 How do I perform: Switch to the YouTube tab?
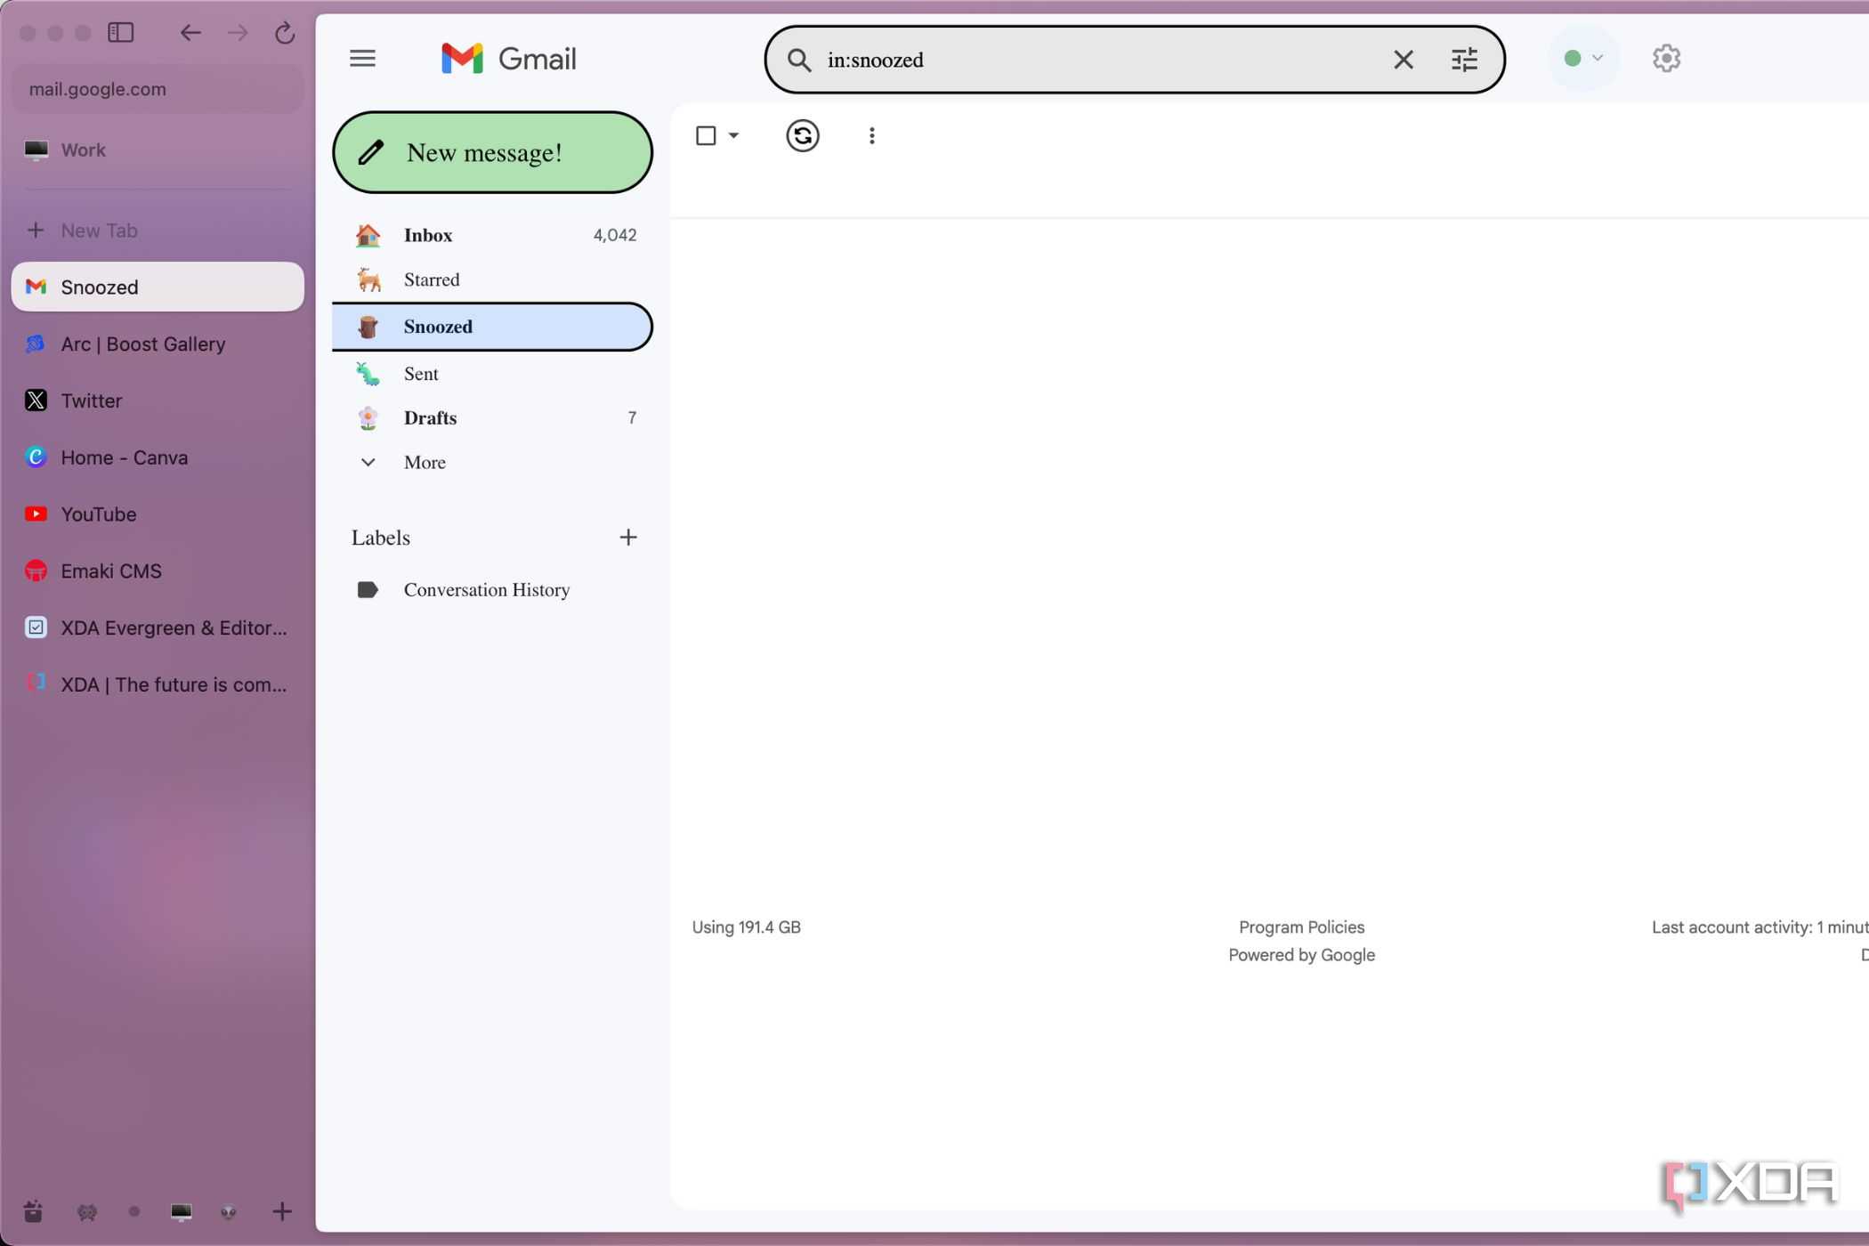tap(158, 514)
